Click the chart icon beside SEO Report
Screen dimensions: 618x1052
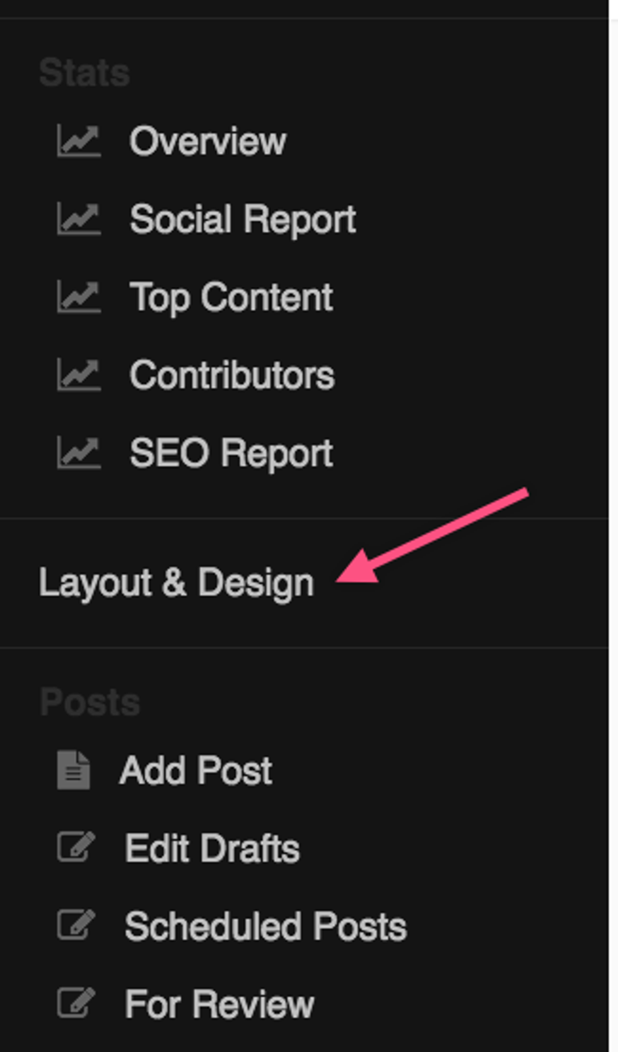coord(78,453)
